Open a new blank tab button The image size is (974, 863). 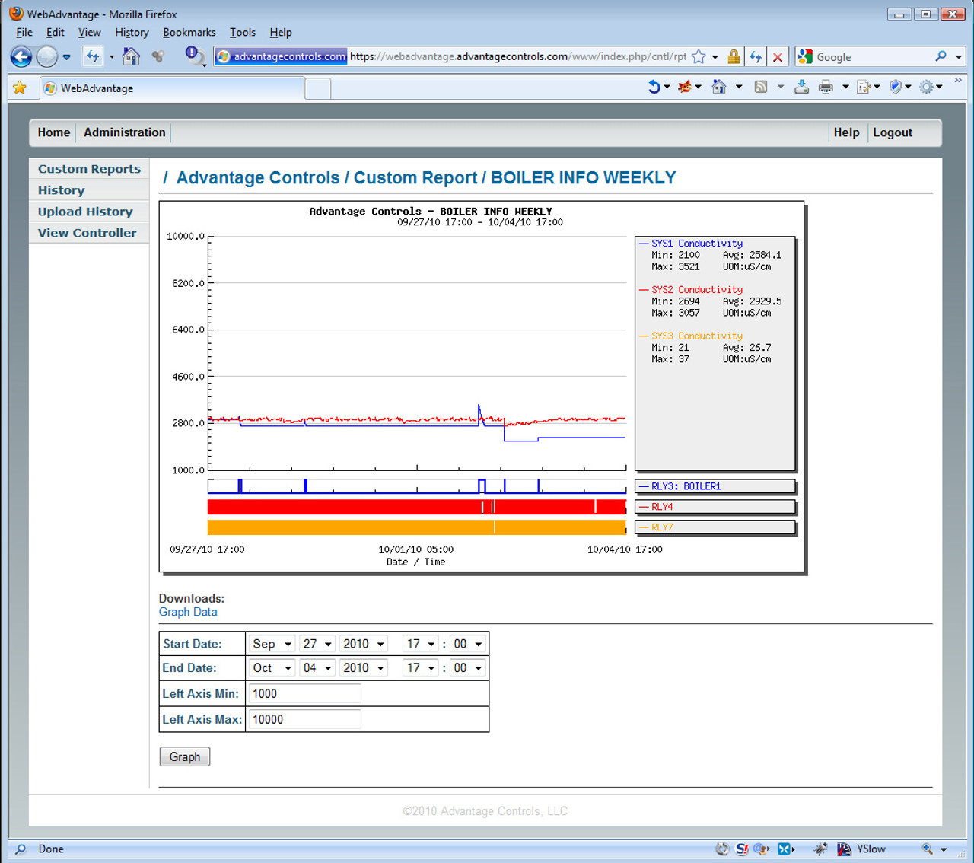[x=318, y=89]
